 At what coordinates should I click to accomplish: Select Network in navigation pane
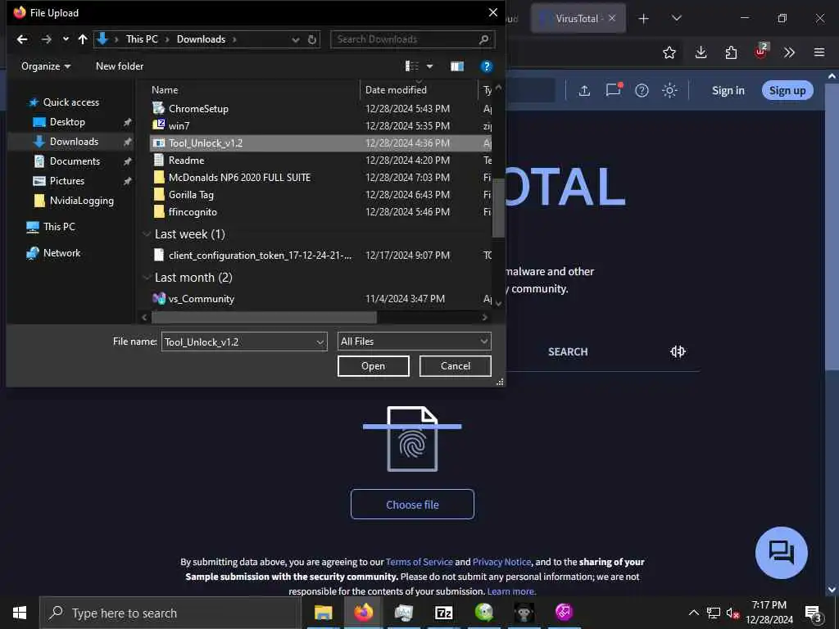(x=61, y=253)
